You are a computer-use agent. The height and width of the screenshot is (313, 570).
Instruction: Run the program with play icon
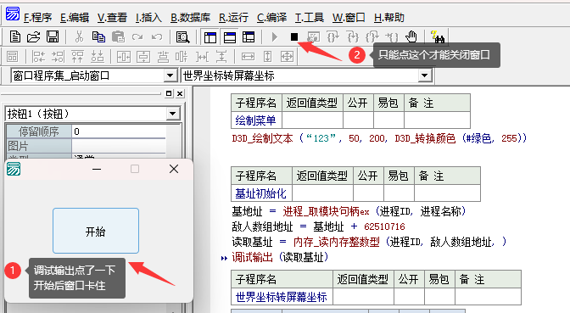coord(275,36)
